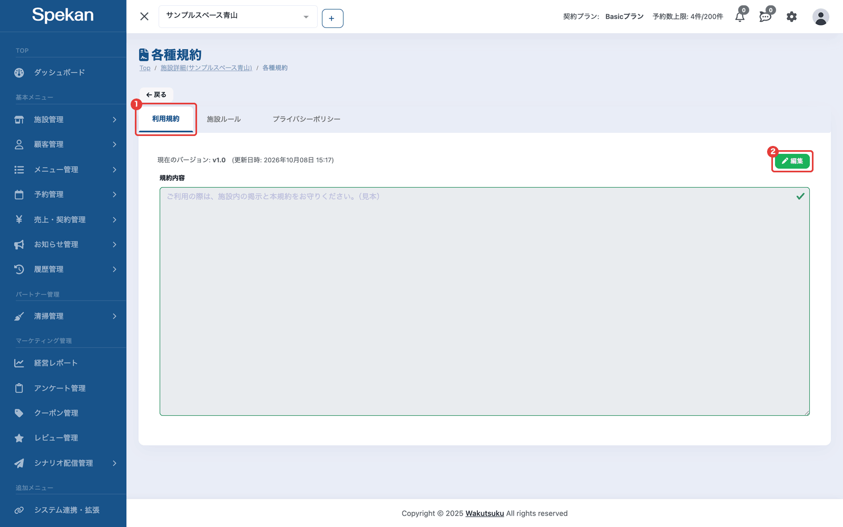Open the user profile avatar
Viewport: 843px width, 527px height.
[820, 17]
